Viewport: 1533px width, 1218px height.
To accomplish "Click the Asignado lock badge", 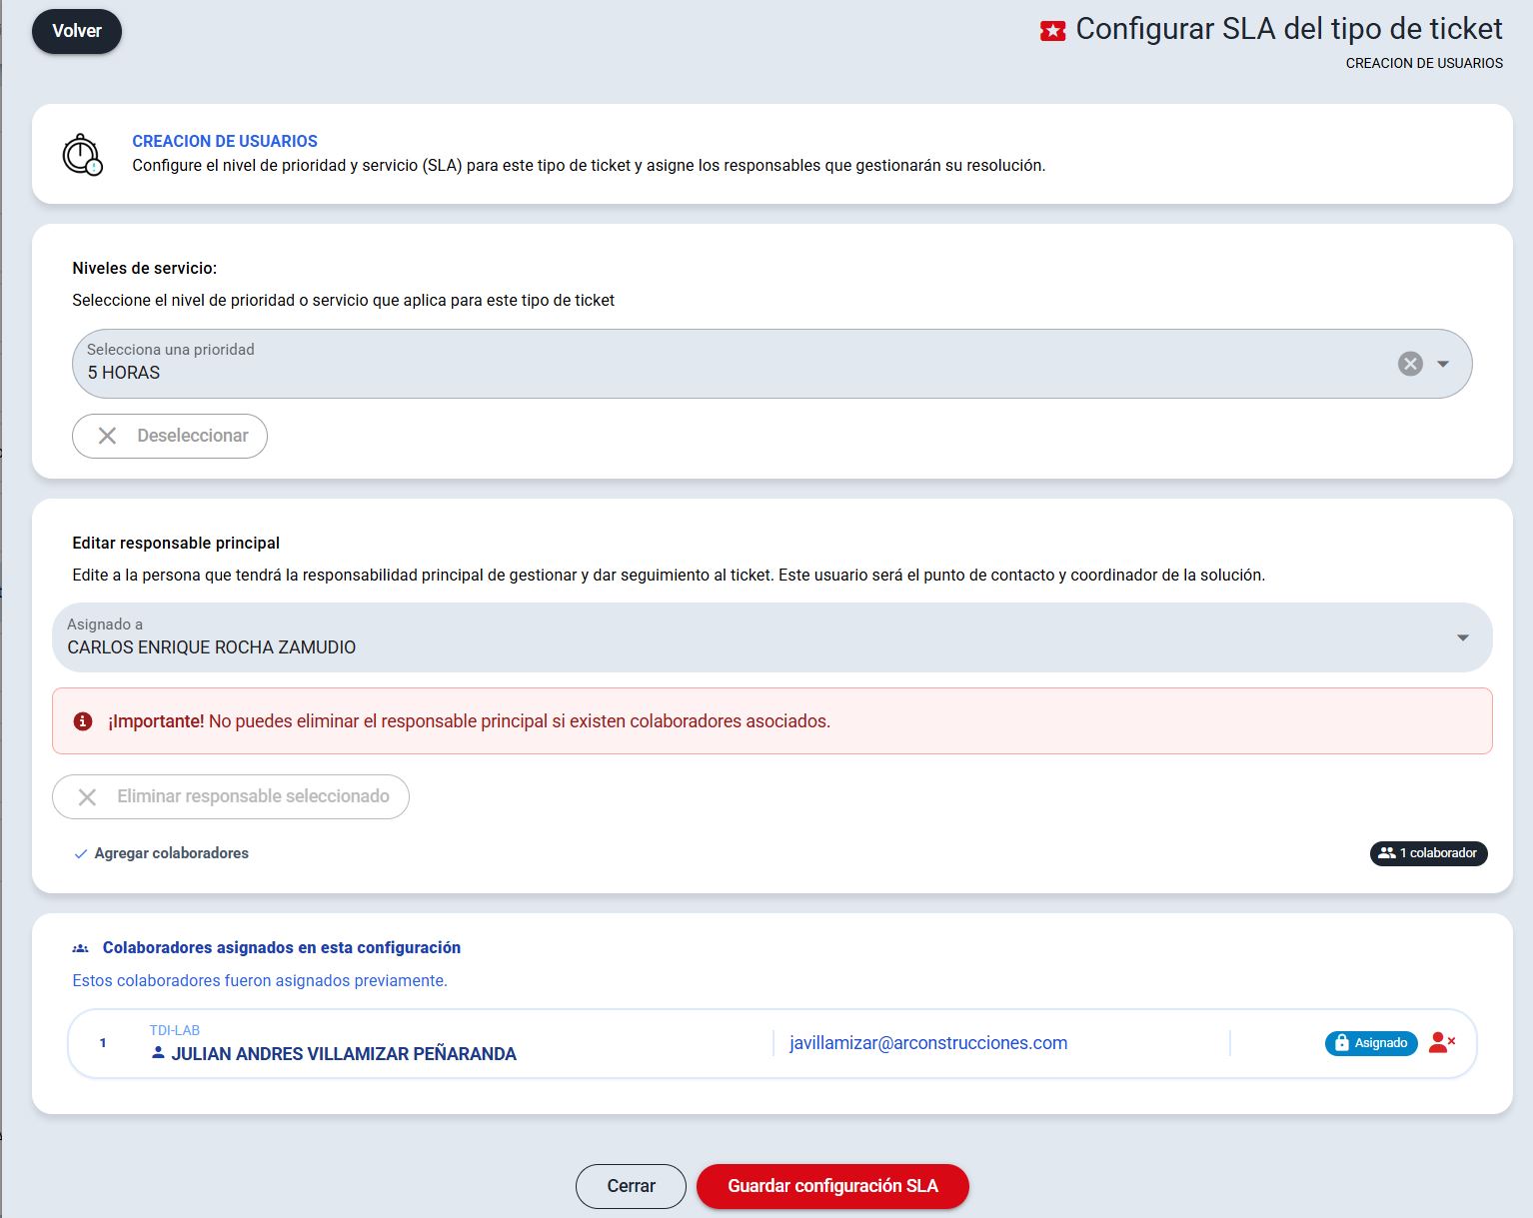I will [1370, 1043].
